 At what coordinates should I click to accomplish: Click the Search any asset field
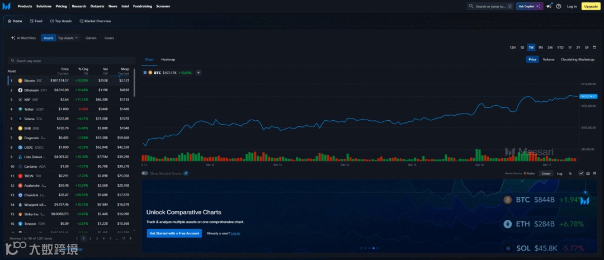tap(72, 60)
